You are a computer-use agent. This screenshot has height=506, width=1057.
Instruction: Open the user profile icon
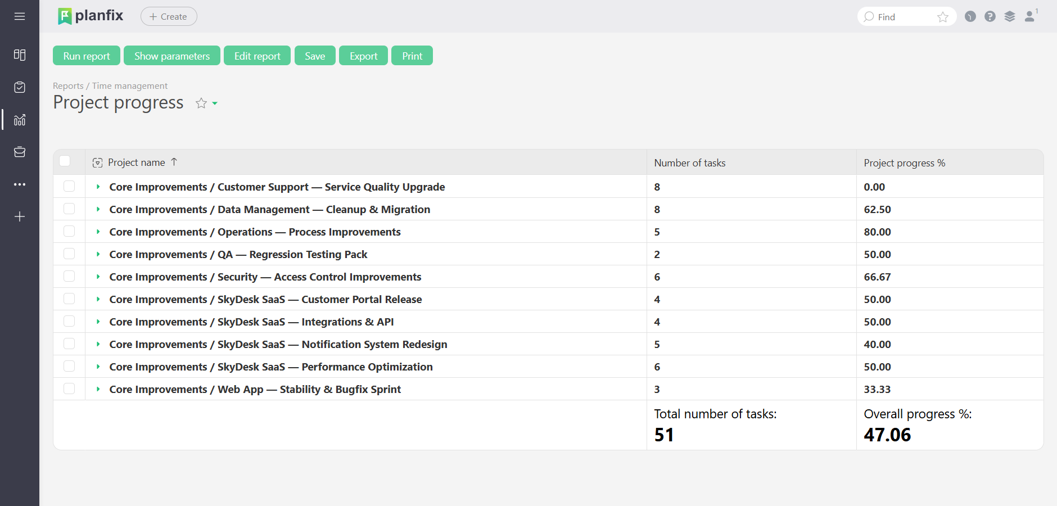(x=1030, y=16)
